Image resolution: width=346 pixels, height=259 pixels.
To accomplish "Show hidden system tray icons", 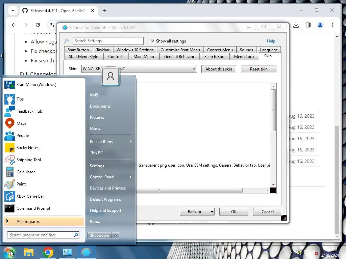I will click(x=291, y=252).
